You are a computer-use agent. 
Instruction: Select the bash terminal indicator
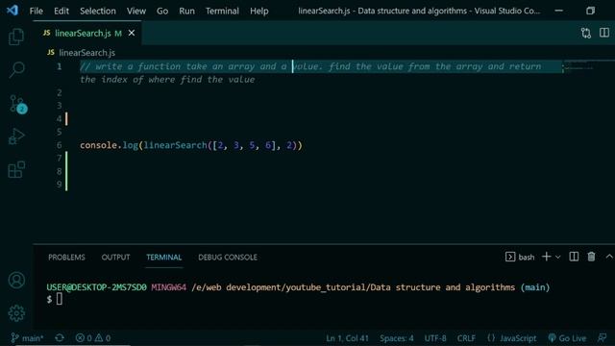[x=520, y=257]
